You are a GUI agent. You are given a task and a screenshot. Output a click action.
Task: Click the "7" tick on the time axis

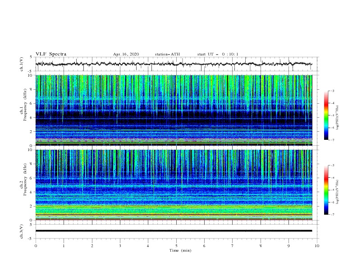pos(233,246)
